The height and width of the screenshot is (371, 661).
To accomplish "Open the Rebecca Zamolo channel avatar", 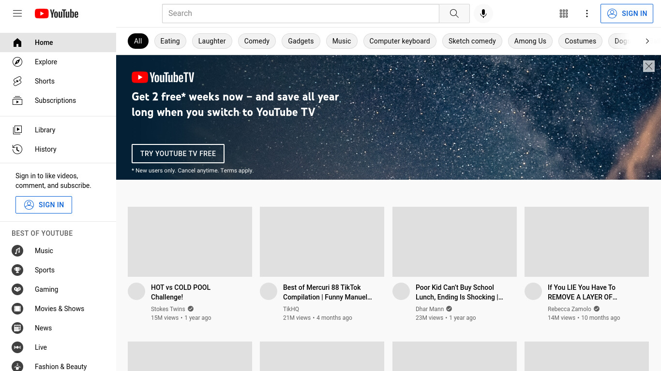I will click(533, 291).
